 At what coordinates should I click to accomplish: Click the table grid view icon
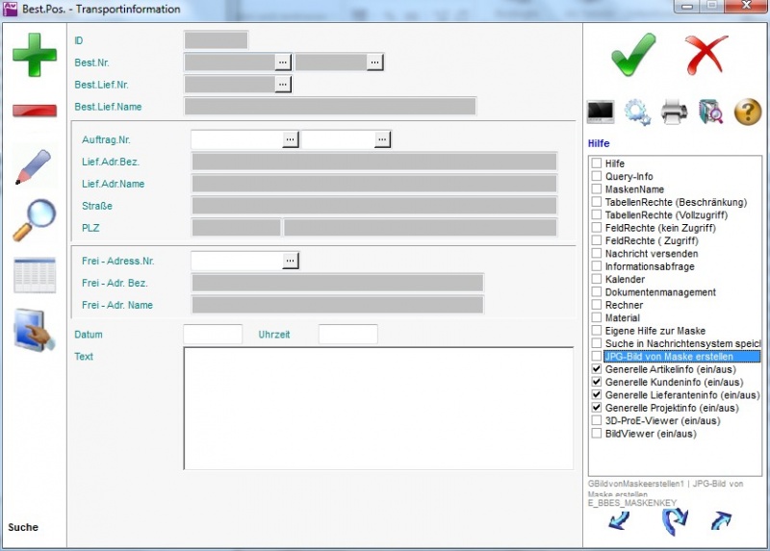click(x=35, y=275)
